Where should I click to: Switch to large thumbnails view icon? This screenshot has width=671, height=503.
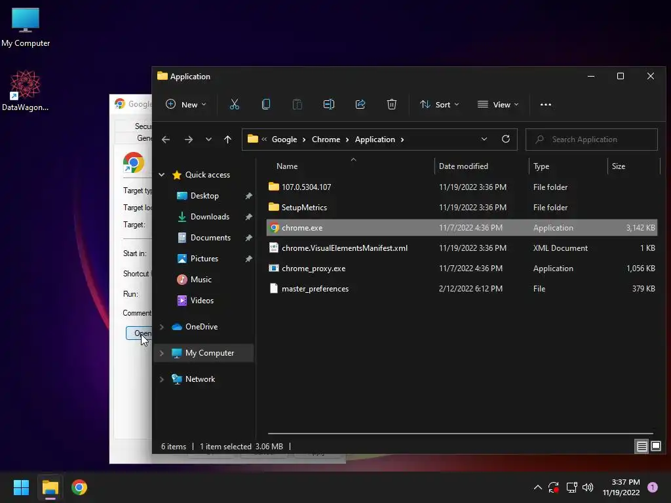tap(655, 447)
